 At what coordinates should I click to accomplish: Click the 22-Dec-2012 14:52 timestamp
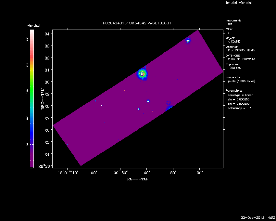[258, 217]
